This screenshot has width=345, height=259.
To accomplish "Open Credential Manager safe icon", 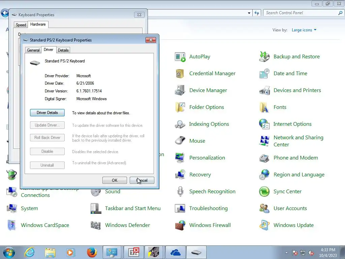I will (x=180, y=74).
